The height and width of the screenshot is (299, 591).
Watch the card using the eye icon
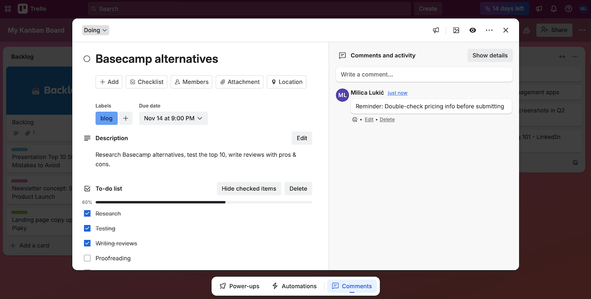pos(472,30)
